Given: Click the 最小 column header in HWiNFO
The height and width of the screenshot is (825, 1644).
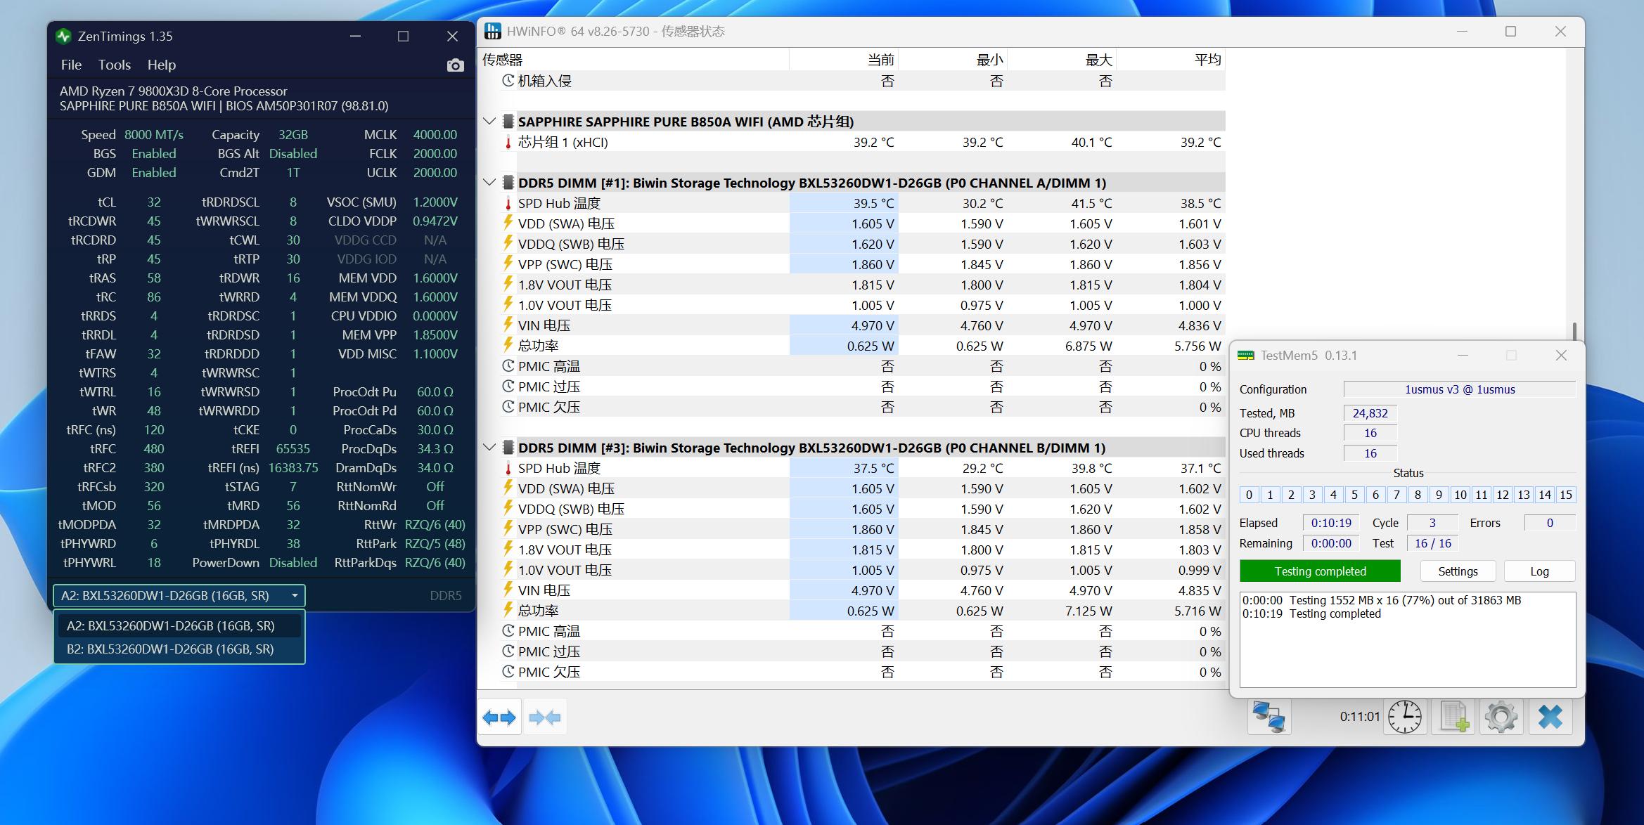Looking at the screenshot, I should pos(953,60).
